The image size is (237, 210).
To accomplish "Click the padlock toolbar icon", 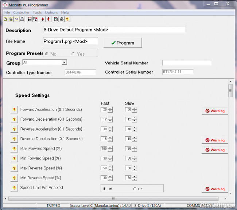I will tap(62, 19).
